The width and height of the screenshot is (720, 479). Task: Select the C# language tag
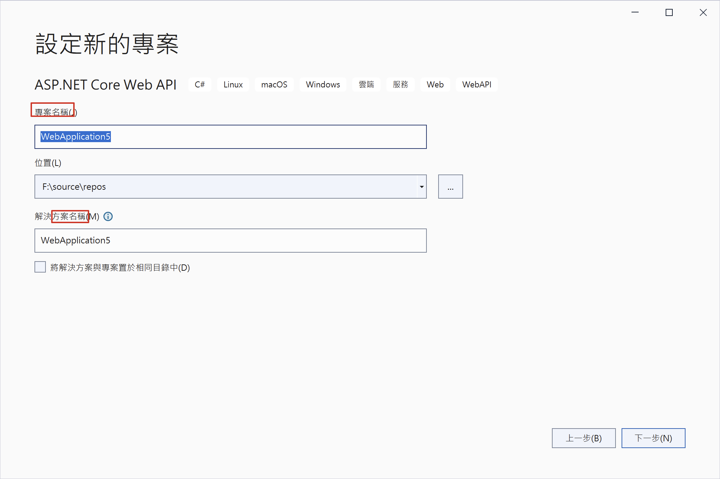coord(200,85)
